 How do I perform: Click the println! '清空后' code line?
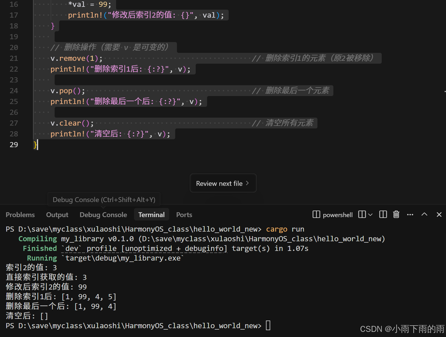pyautogui.click(x=110, y=134)
